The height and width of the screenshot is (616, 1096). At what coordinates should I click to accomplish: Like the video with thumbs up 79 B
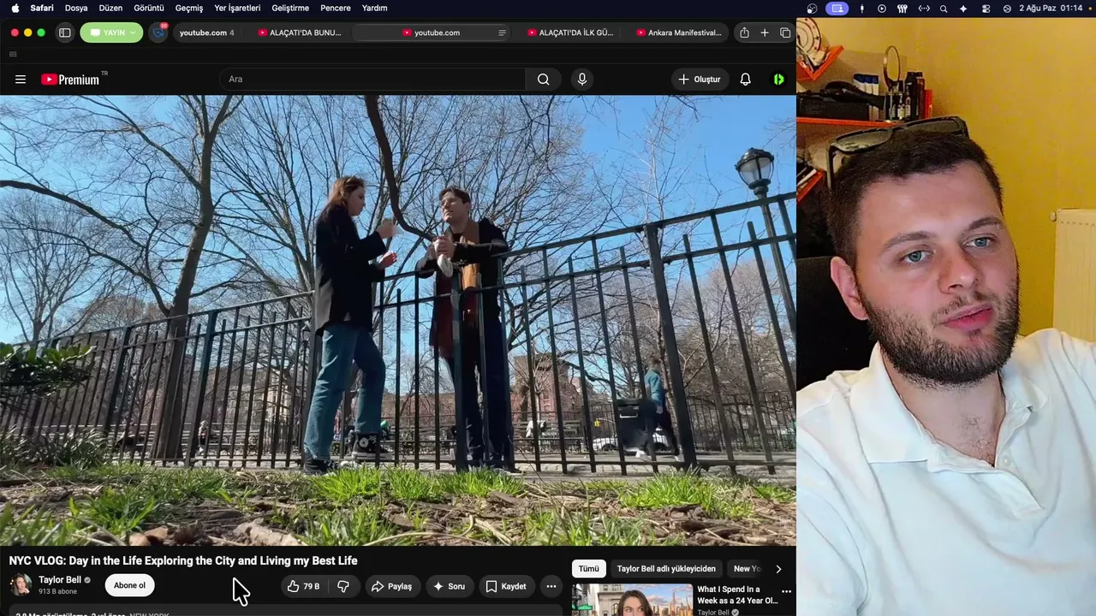pyautogui.click(x=304, y=586)
